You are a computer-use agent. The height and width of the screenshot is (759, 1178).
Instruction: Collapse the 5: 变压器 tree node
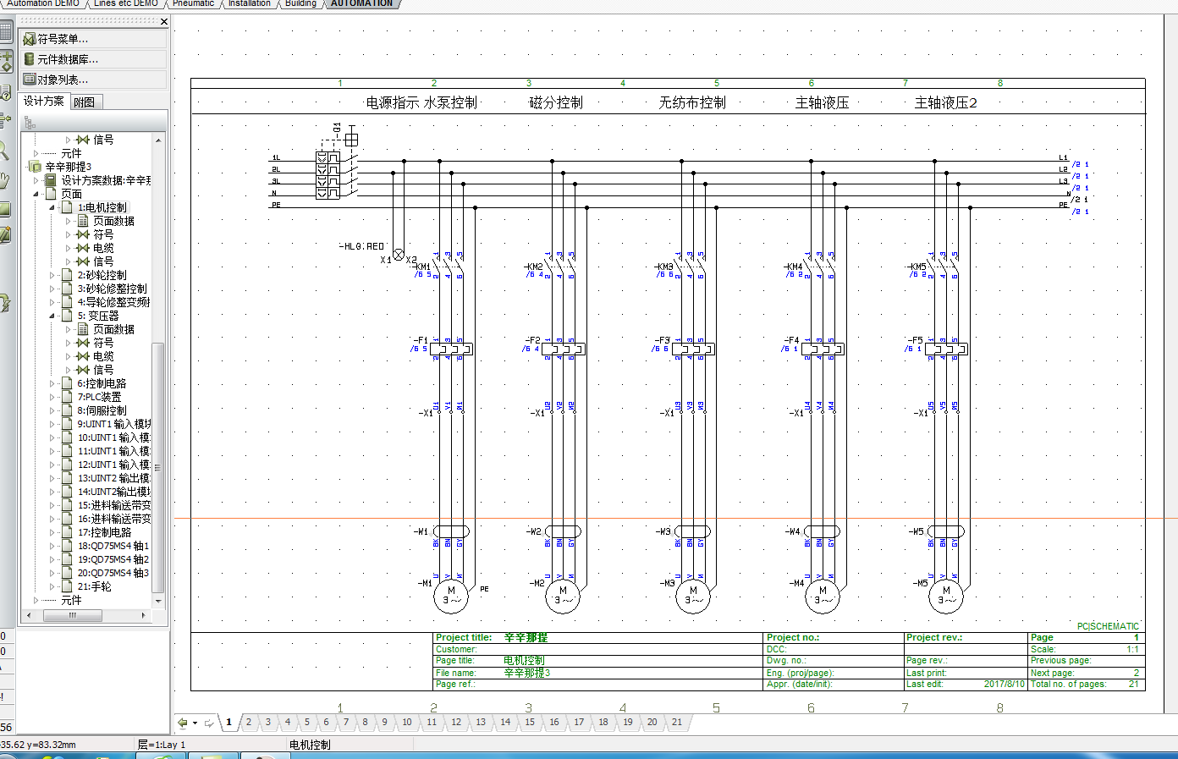click(x=52, y=316)
